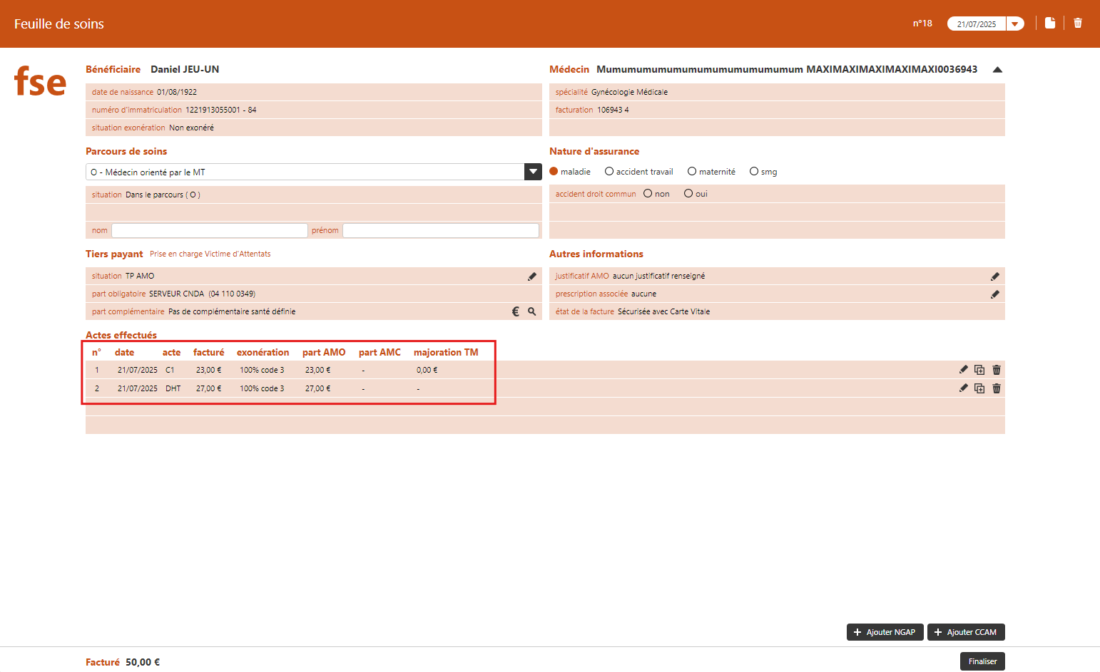Viewport: 1100px width, 672px height.
Task: Edit justificatif AMO with pencil icon
Action: (x=995, y=276)
